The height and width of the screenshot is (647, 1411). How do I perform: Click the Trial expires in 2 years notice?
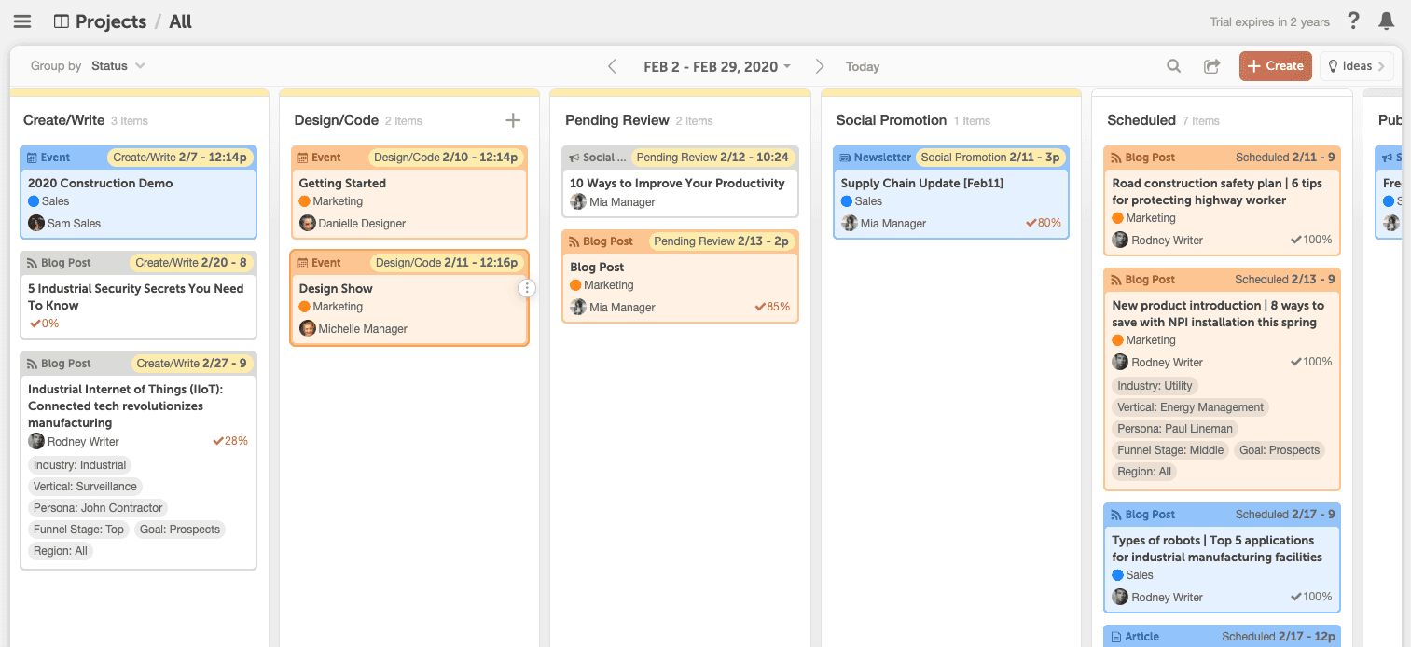tap(1270, 22)
